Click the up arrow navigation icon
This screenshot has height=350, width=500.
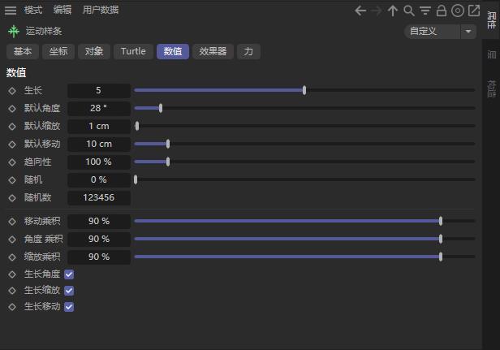point(393,11)
